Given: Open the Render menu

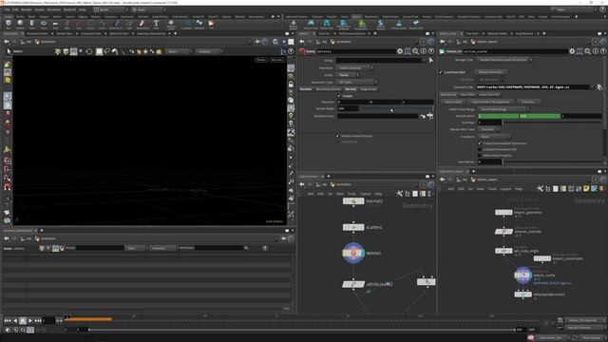Looking at the screenshot, I should [27, 9].
